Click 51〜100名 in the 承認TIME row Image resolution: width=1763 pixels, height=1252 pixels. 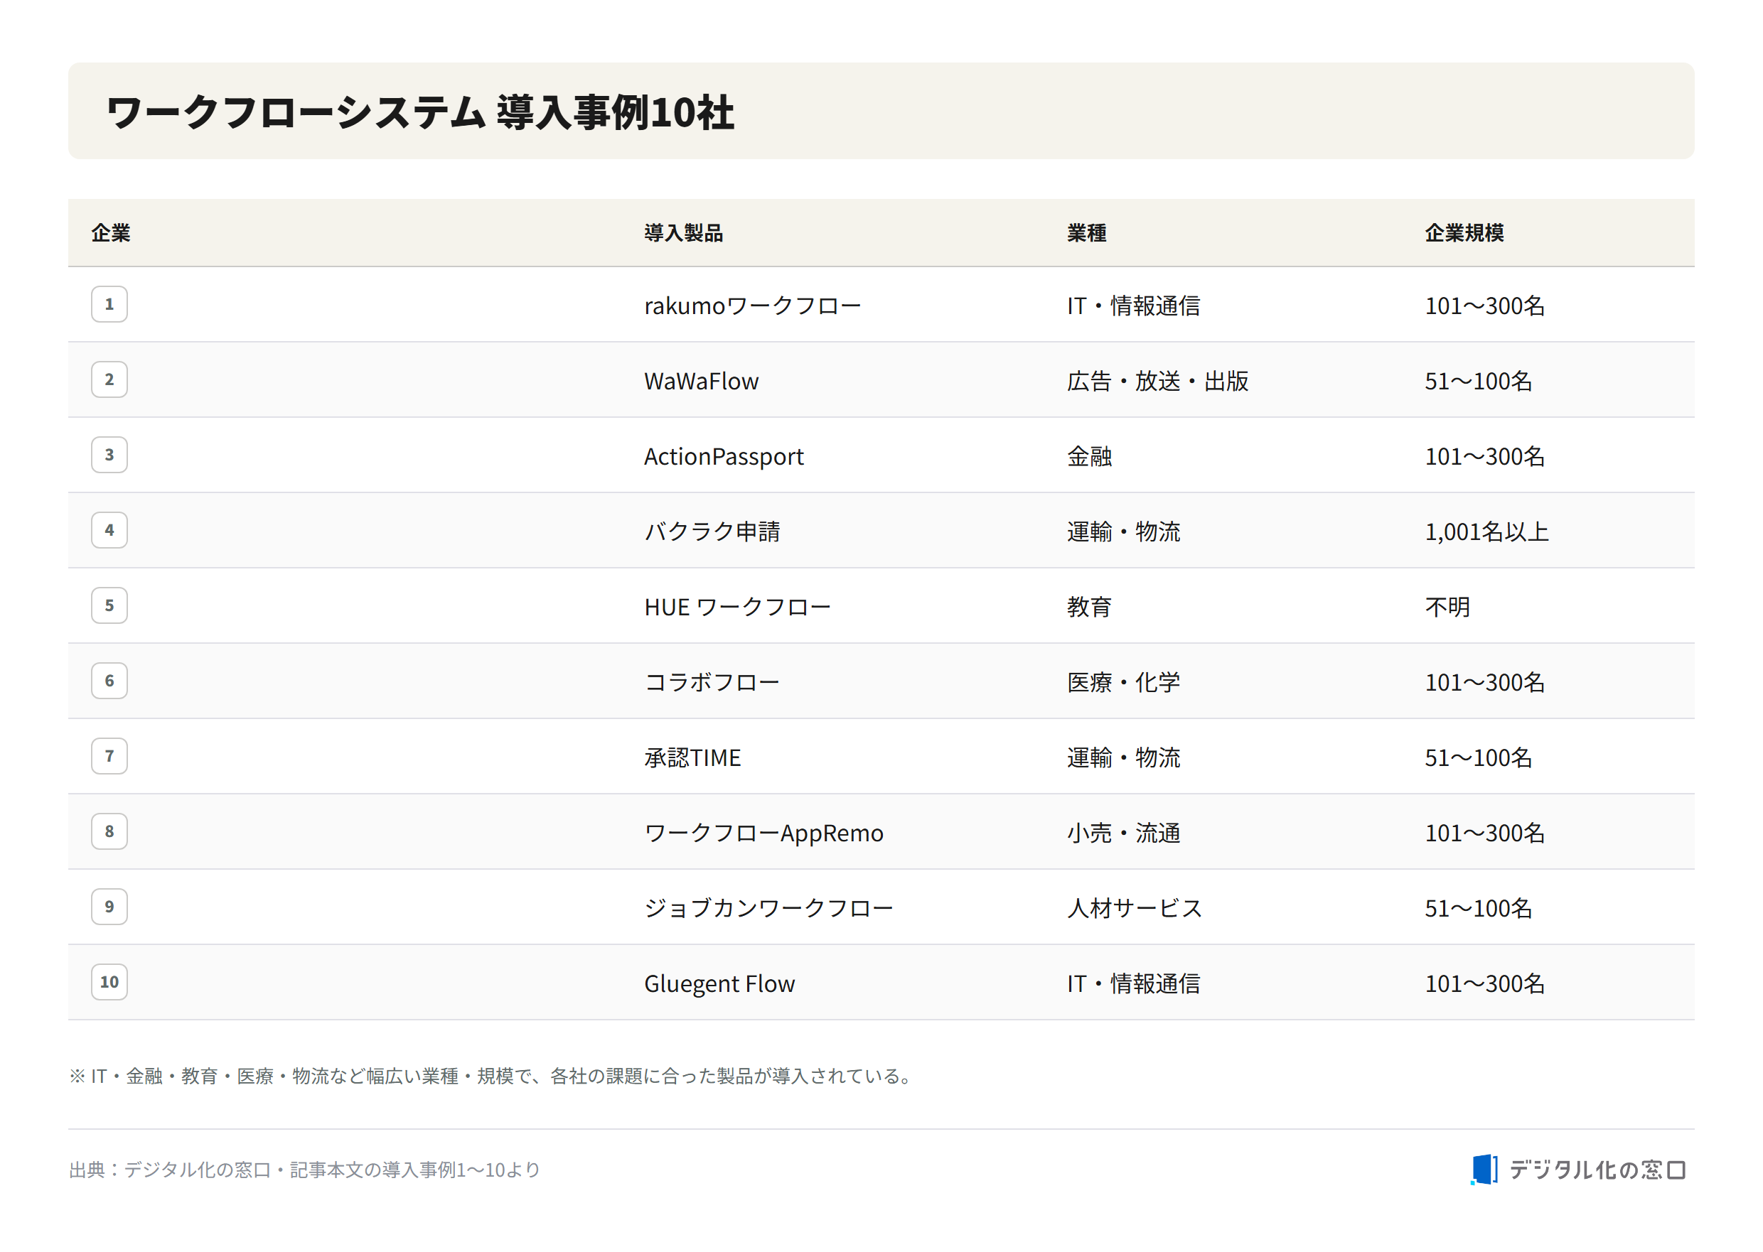coord(1479,758)
